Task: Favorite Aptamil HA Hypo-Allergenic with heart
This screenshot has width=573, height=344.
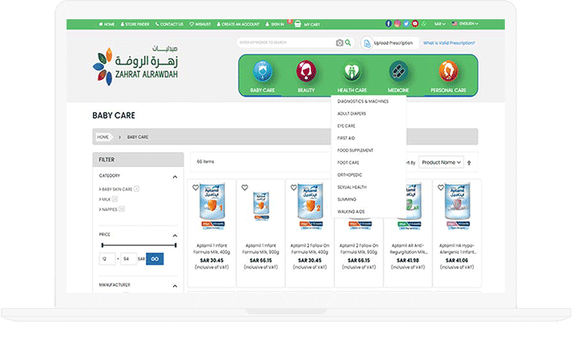Action: click(440, 188)
